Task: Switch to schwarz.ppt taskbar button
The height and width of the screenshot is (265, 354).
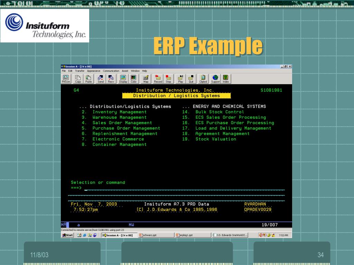Action: (x=156, y=235)
